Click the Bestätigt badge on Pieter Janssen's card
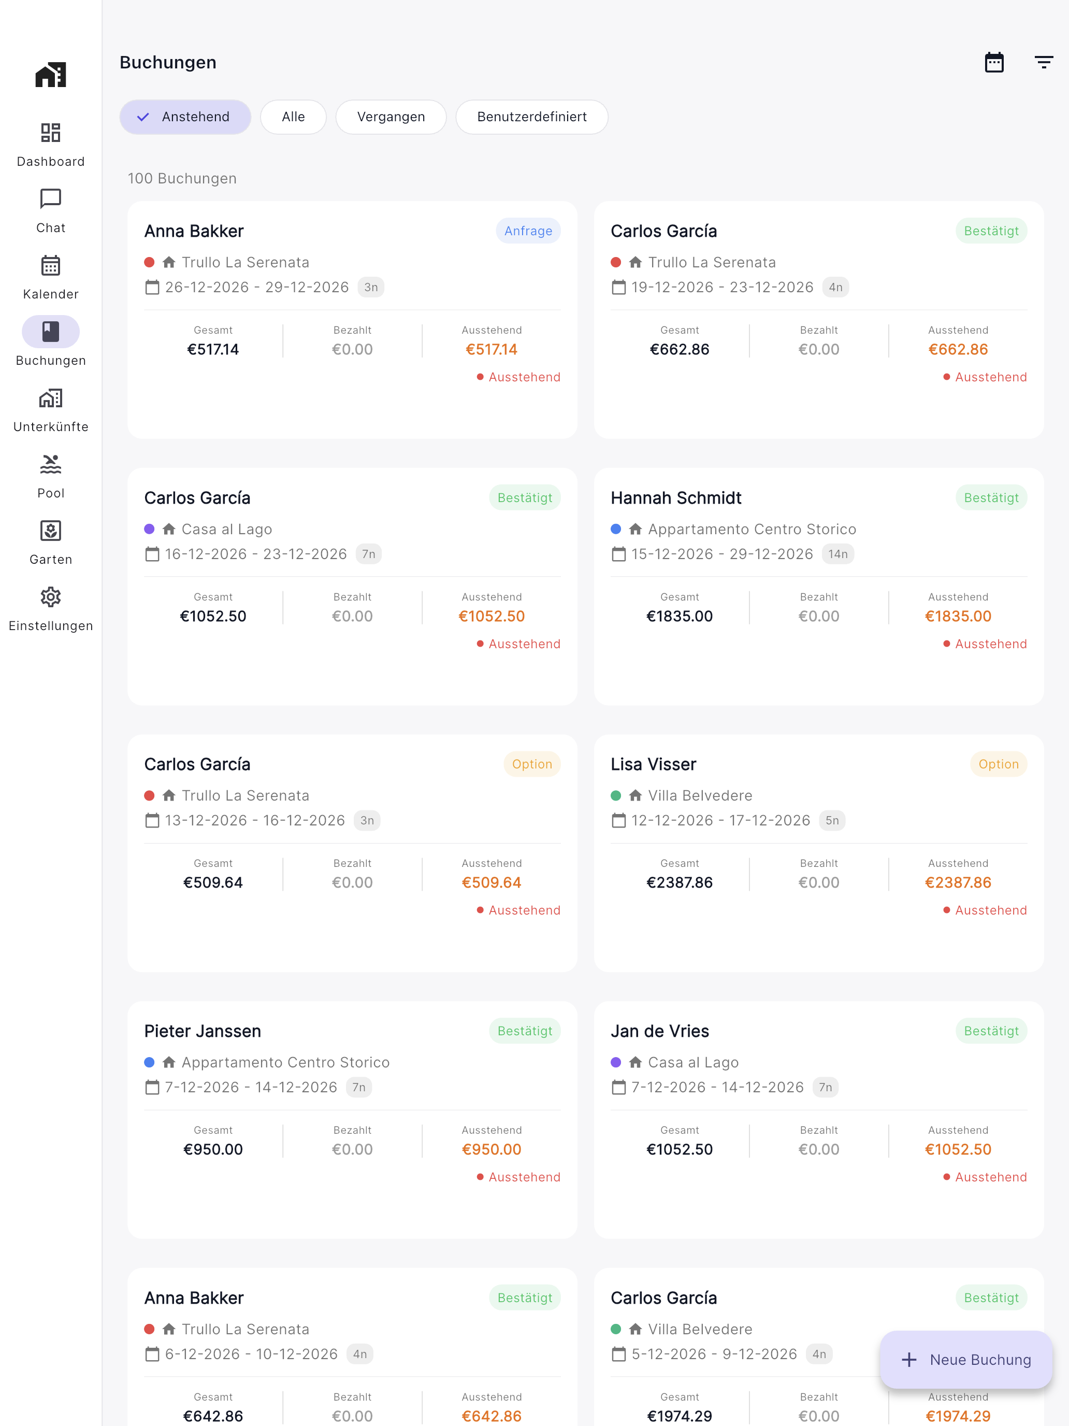Screen dimensions: 1069x1426 click(525, 1031)
